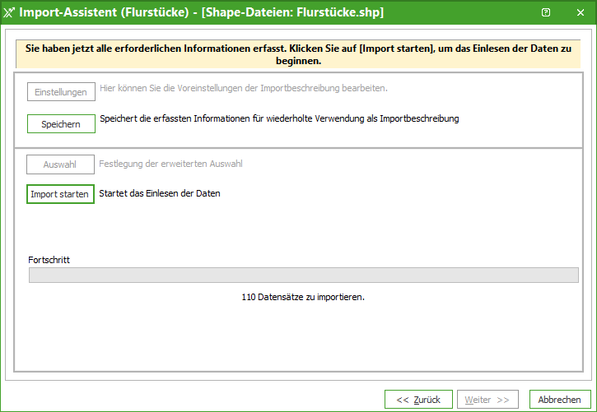Image resolution: width=597 pixels, height=412 pixels.
Task: Click the Import starten button
Action: (x=60, y=194)
